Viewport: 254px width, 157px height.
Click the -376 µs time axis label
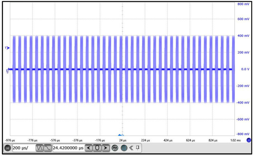click(77, 140)
